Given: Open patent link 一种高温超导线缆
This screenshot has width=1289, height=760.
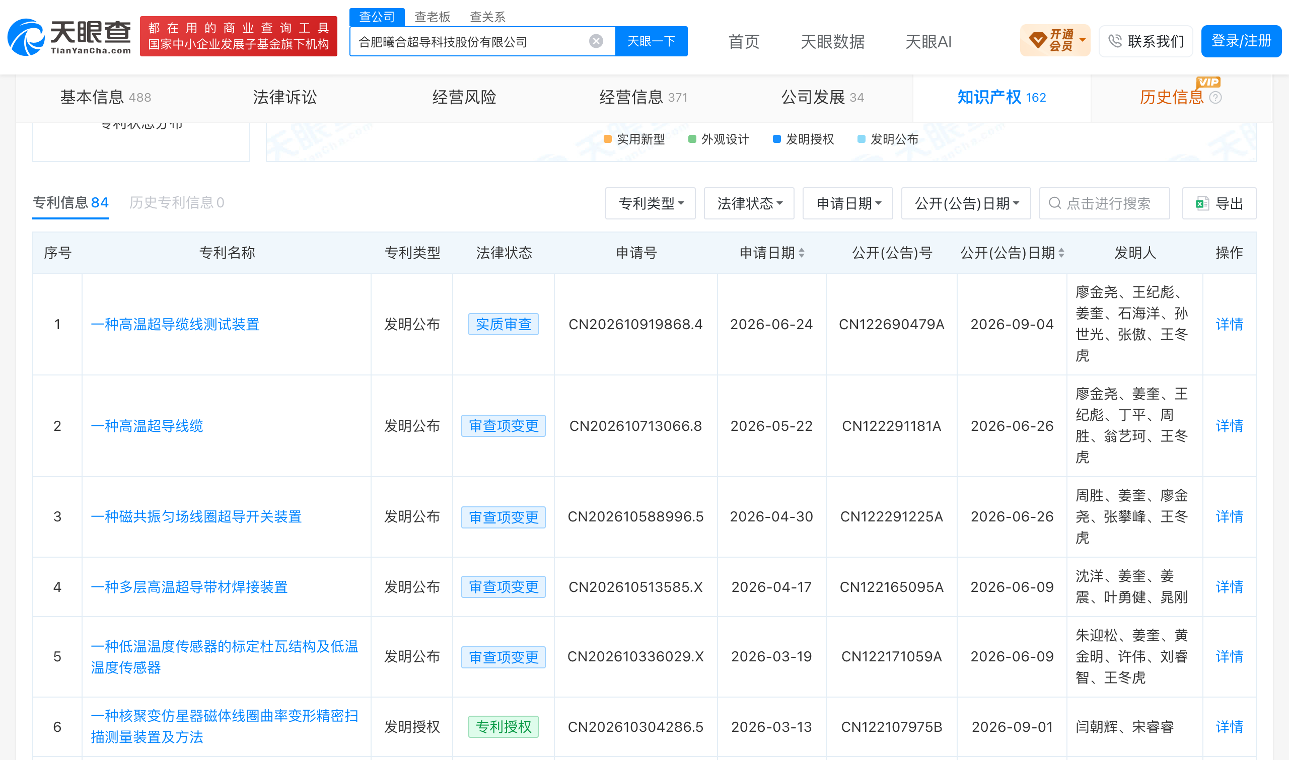Looking at the screenshot, I should click(147, 426).
